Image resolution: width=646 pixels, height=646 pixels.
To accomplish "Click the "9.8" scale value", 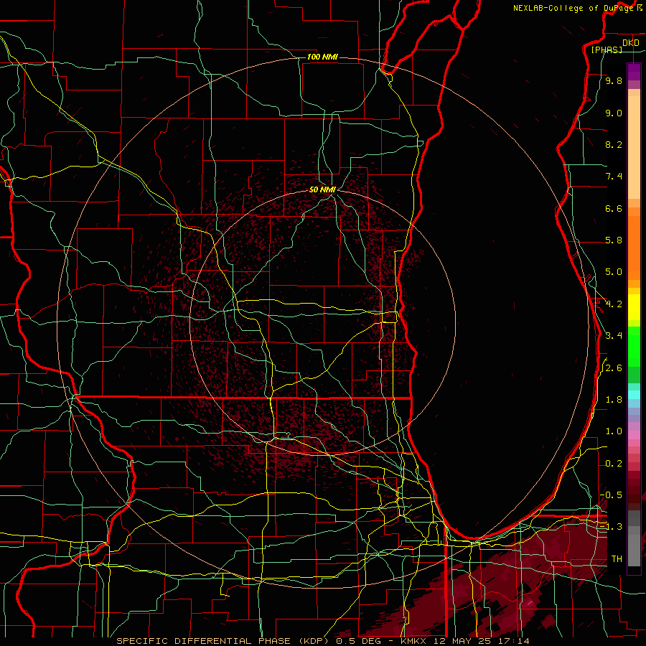I will tap(614, 81).
